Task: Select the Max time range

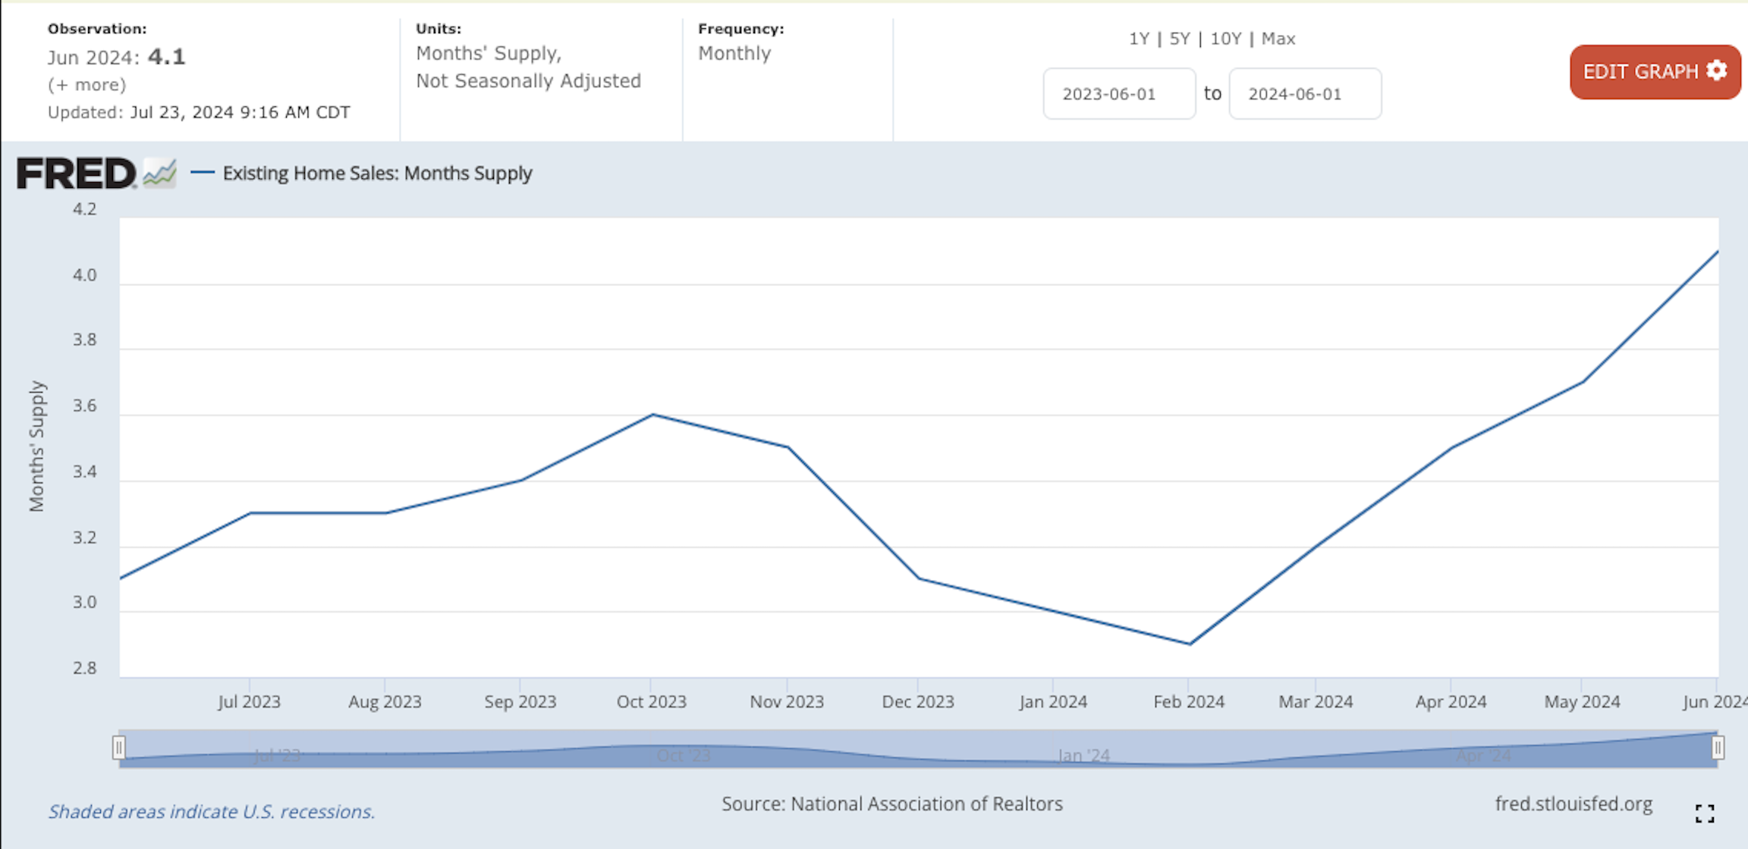Action: coord(1278,39)
